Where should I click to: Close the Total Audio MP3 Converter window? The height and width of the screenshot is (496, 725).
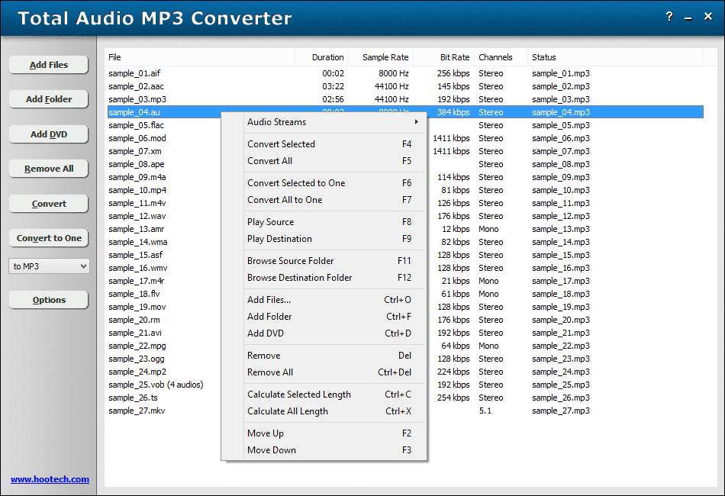(708, 16)
